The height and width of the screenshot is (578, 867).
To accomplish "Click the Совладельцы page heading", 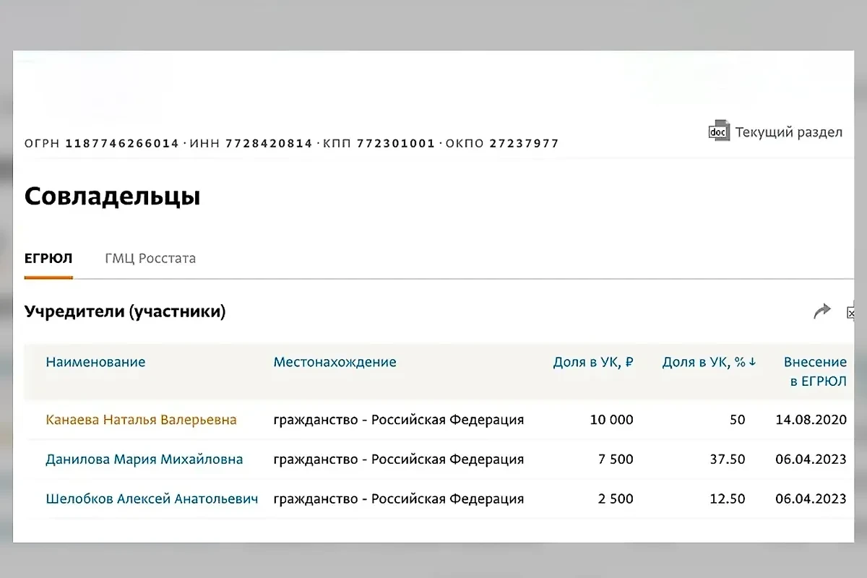I will [112, 195].
